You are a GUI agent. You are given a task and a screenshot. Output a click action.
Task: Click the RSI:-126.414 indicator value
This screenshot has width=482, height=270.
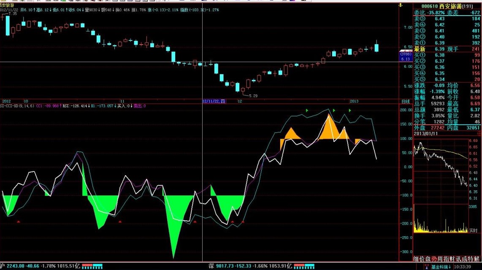[75, 106]
